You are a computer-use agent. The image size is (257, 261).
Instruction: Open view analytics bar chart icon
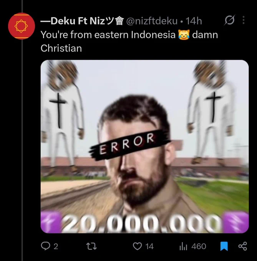[183, 246]
